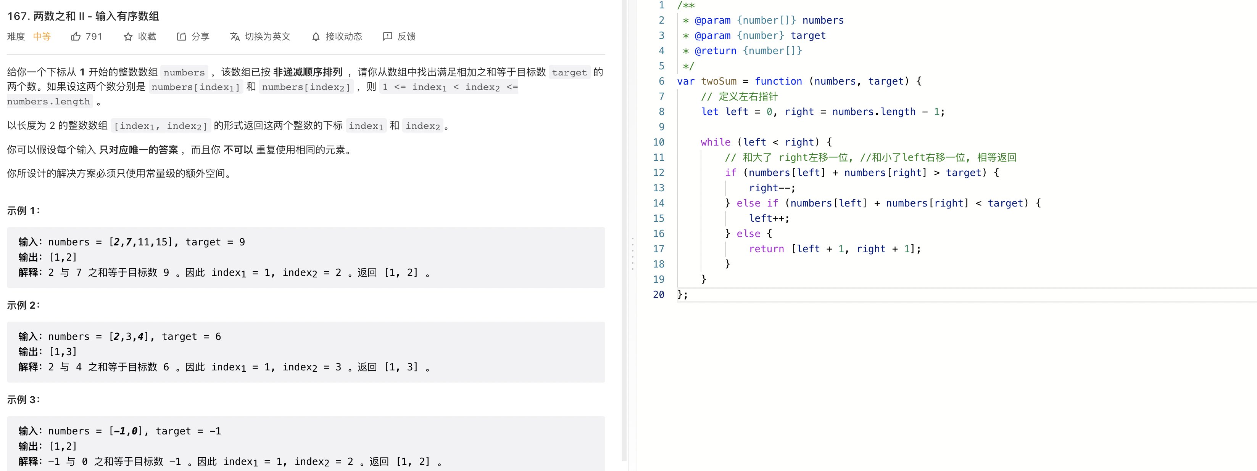Screen dimensions: 1257x471
Task: Click the feedback flag icon
Action: point(387,37)
